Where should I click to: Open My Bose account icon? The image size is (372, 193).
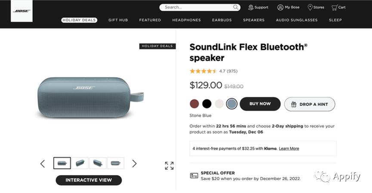pyautogui.click(x=280, y=7)
